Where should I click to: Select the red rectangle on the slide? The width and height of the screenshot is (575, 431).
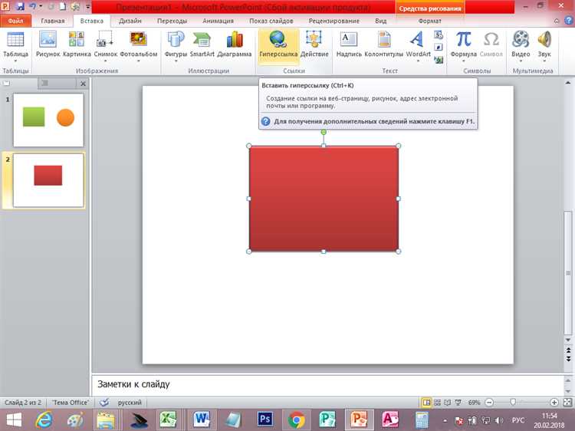(x=324, y=199)
